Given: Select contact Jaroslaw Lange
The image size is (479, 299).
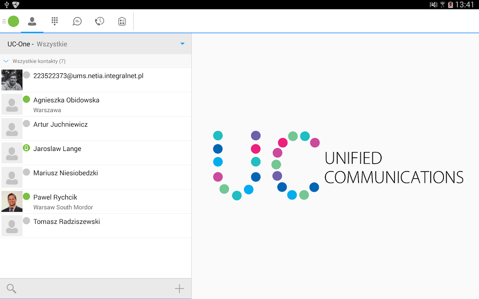Looking at the screenshot, I should tap(96, 153).
